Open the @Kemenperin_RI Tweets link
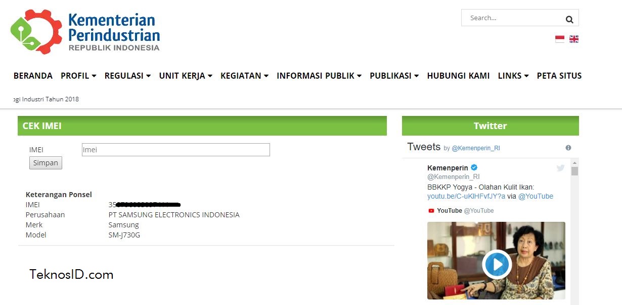The image size is (622, 305). (x=476, y=148)
